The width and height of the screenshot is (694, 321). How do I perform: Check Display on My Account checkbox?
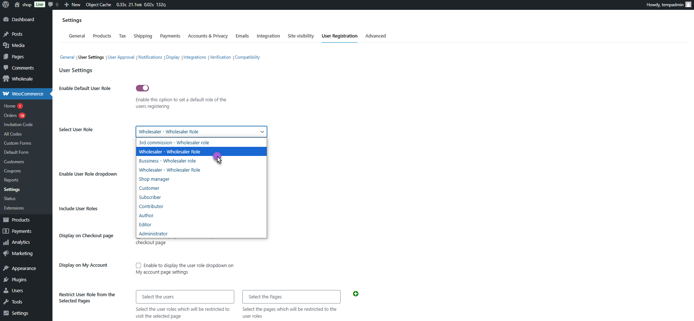tap(138, 266)
